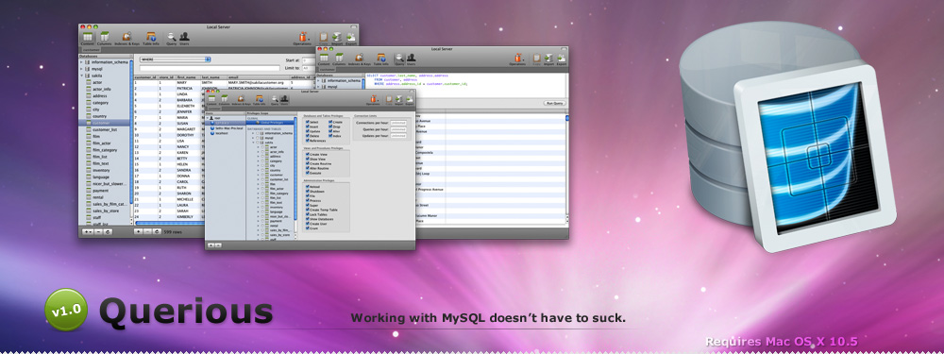944x354 pixels.
Task: Click Import icon in the query window
Action: pos(549,59)
